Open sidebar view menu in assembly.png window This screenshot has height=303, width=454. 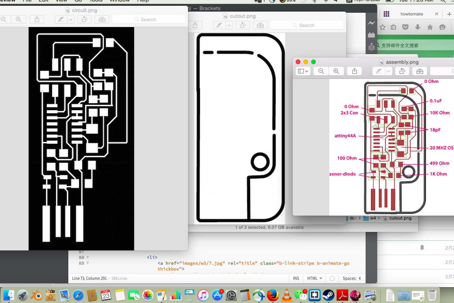tap(303, 71)
